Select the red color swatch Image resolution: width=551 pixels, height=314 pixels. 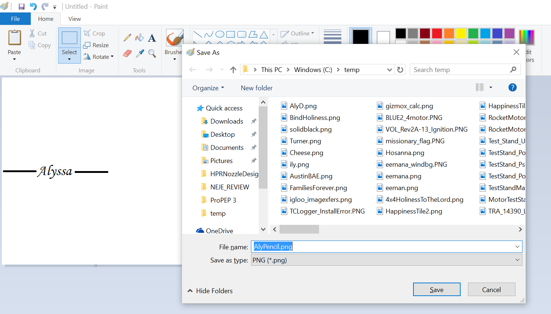pos(437,33)
